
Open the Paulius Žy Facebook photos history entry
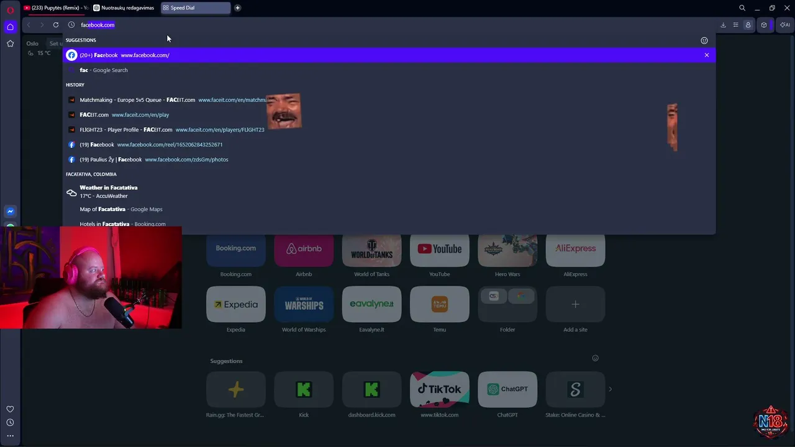coord(389,160)
